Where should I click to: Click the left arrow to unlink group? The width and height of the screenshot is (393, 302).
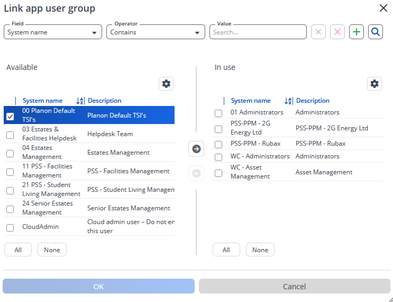(x=196, y=173)
